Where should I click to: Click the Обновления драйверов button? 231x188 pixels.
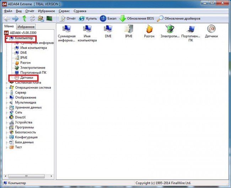click(180, 18)
